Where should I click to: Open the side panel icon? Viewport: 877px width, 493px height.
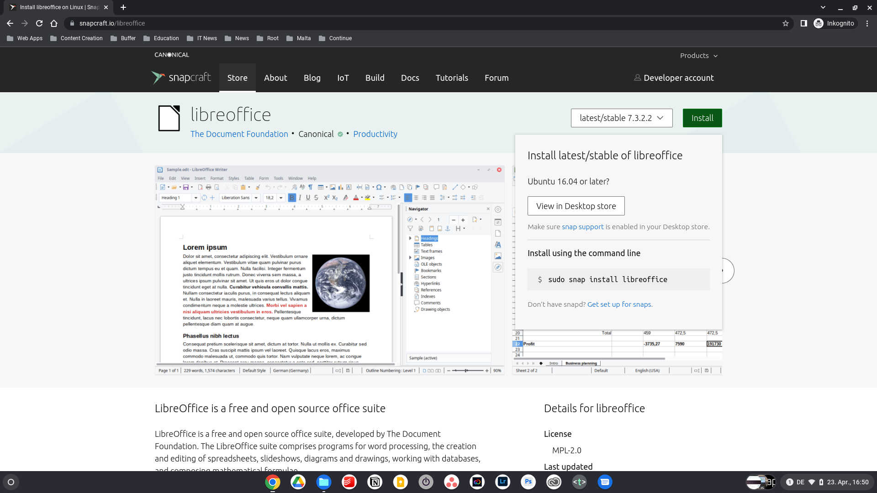803,23
